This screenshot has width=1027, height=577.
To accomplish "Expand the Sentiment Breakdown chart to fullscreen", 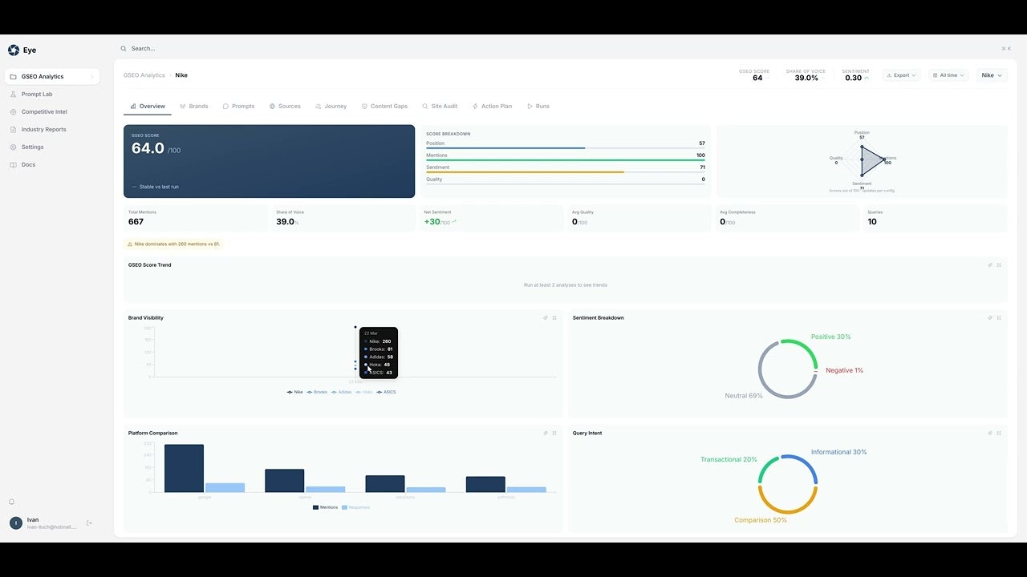I will tap(999, 318).
